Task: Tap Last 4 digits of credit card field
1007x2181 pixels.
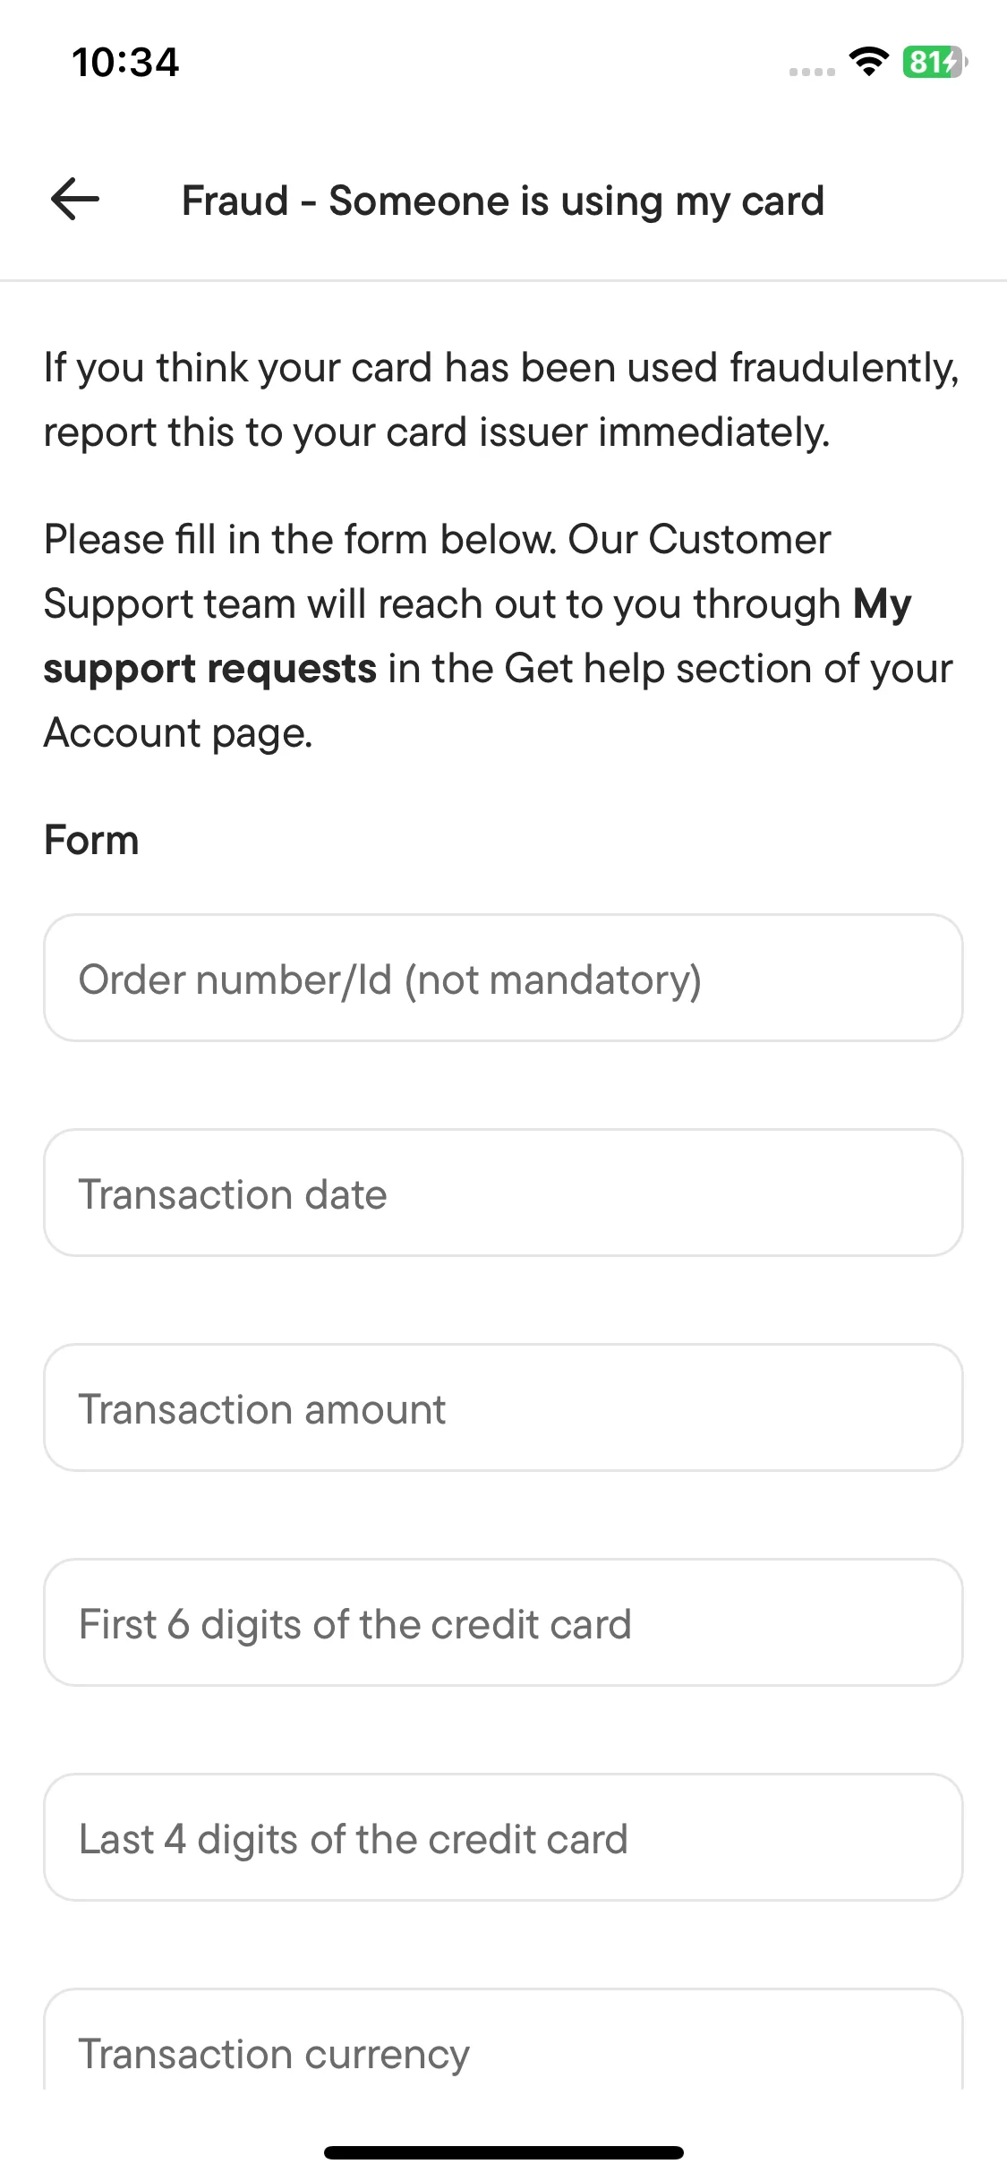Action: coord(503,1837)
